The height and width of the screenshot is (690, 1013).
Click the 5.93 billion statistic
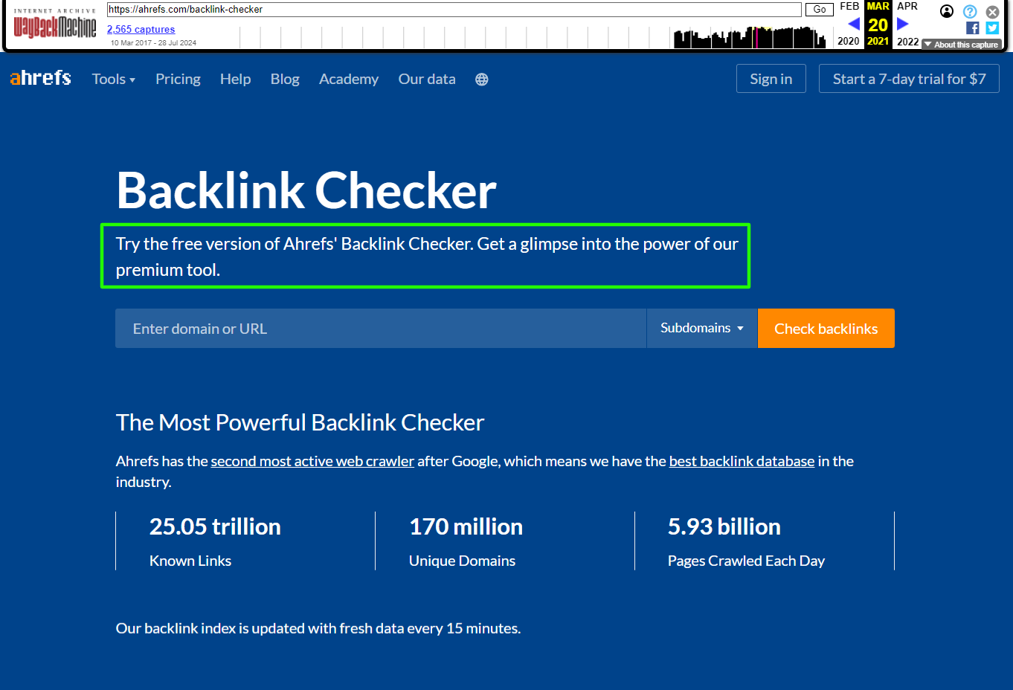coord(724,526)
